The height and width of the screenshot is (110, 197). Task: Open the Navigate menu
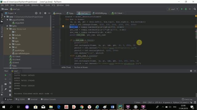click(x=20, y=5)
